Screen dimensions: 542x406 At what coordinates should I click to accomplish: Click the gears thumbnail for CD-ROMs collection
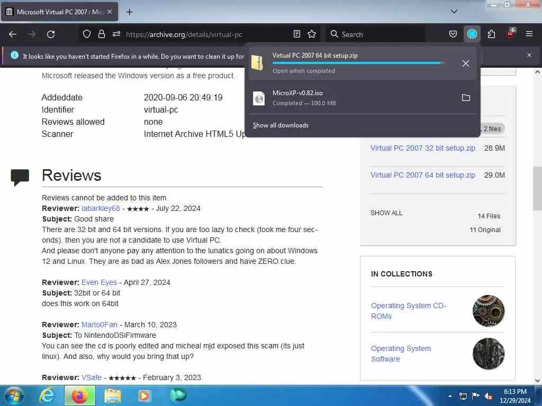point(489,311)
